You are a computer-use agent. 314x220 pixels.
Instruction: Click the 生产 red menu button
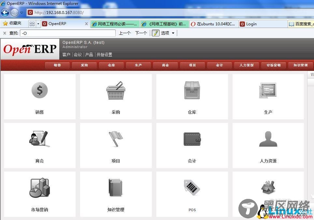pyautogui.click(x=138, y=65)
